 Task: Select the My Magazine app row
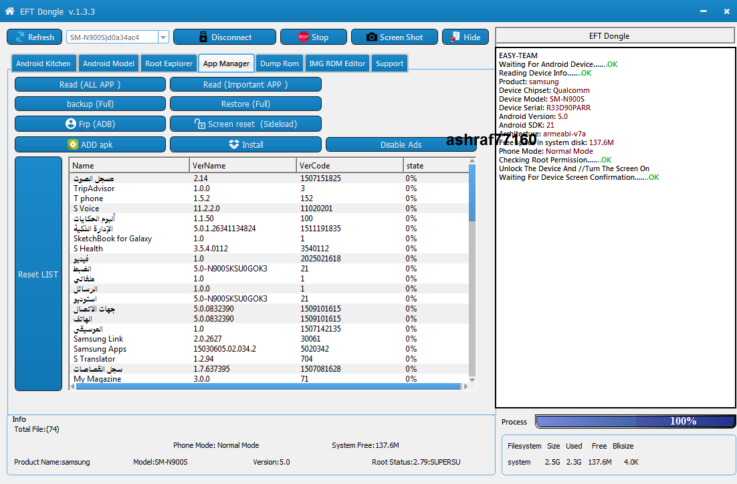269,379
